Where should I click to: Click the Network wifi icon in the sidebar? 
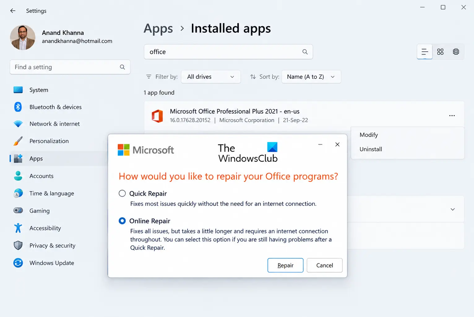point(18,124)
